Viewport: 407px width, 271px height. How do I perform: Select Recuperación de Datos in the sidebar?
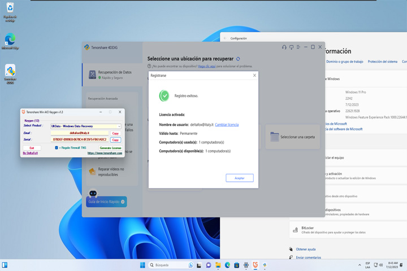(x=112, y=75)
